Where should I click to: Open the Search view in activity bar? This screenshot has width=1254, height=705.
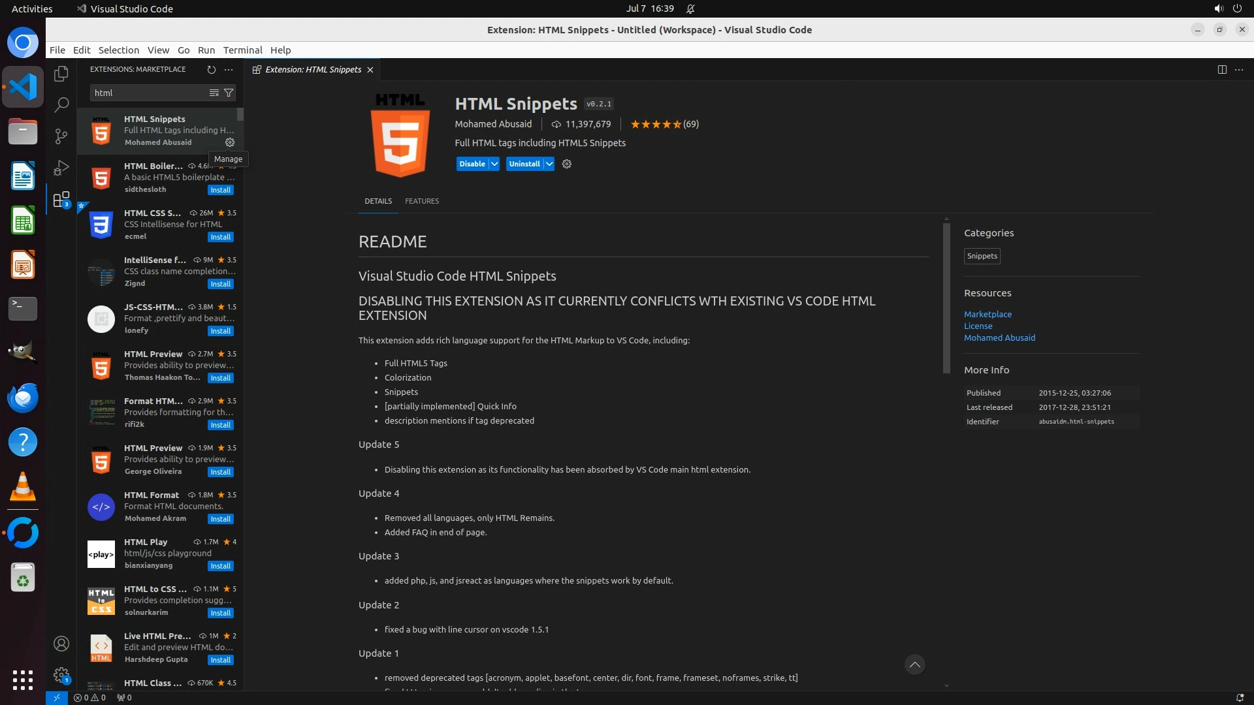point(61,104)
